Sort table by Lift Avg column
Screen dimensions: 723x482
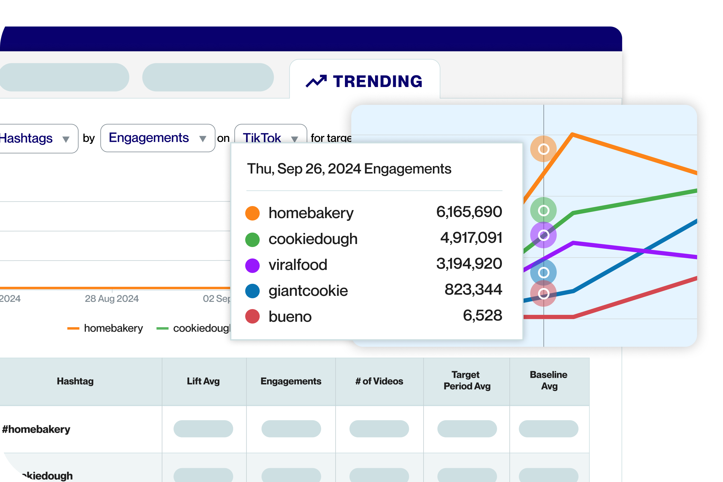[x=203, y=381]
